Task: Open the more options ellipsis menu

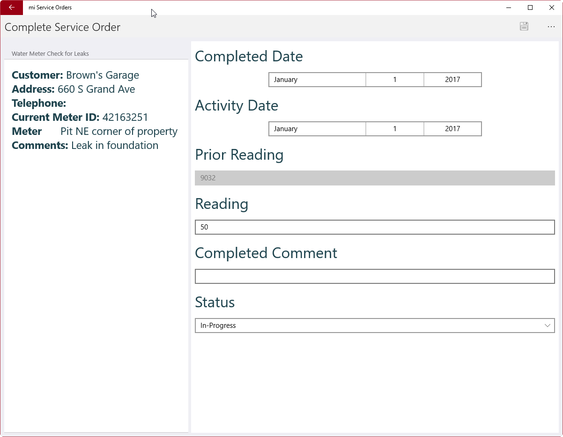Action: coord(551,27)
